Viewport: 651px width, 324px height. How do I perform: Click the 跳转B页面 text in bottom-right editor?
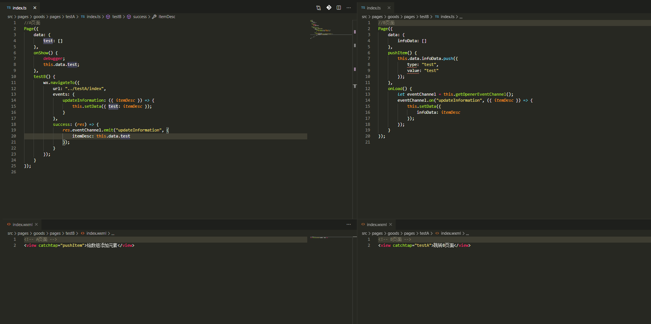coord(444,245)
